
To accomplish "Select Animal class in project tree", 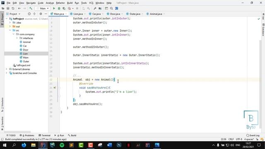I will (26, 42).
